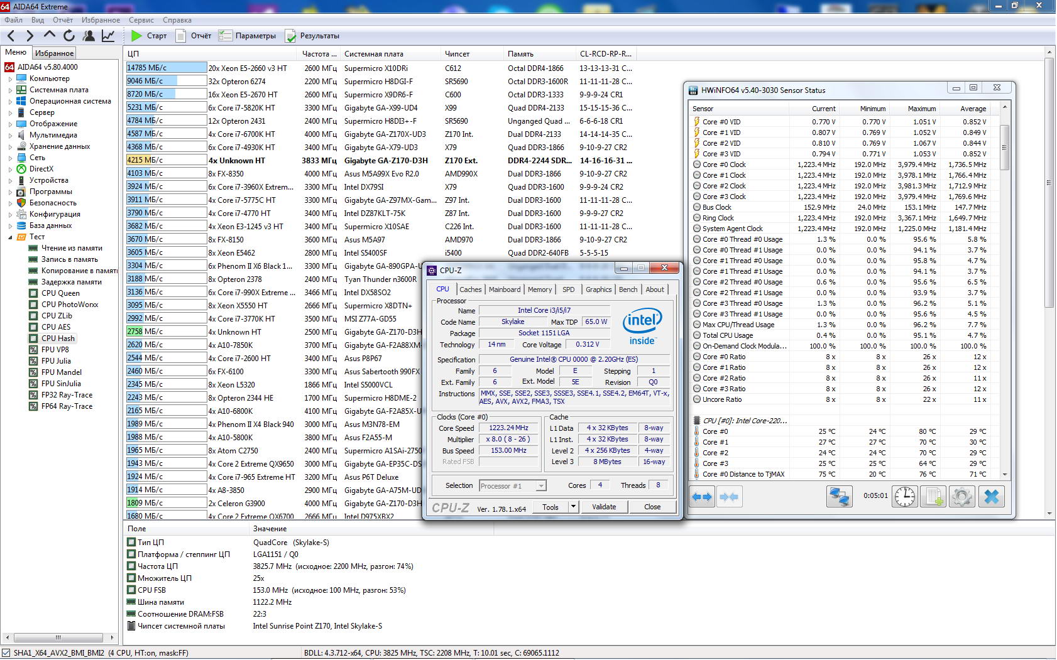Select Задержка памяти test
The width and height of the screenshot is (1057, 660).
(x=72, y=282)
